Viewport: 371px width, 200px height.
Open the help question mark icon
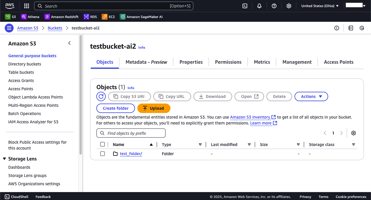274,6
